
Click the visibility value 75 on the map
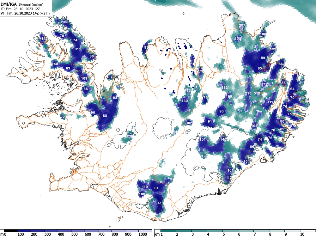[x=289, y=114]
